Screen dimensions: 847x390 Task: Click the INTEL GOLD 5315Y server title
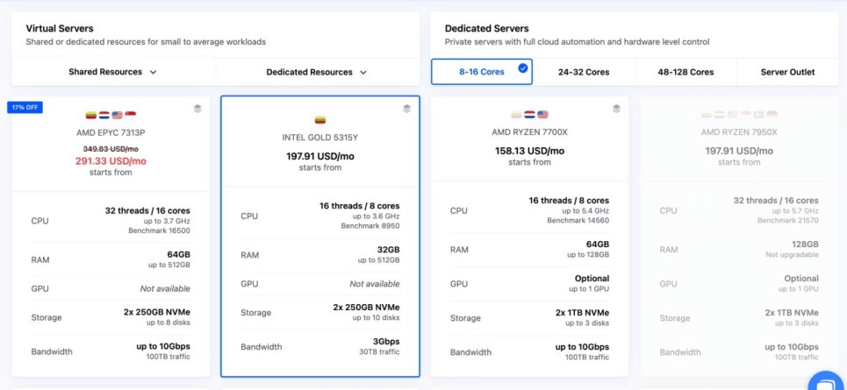[320, 138]
